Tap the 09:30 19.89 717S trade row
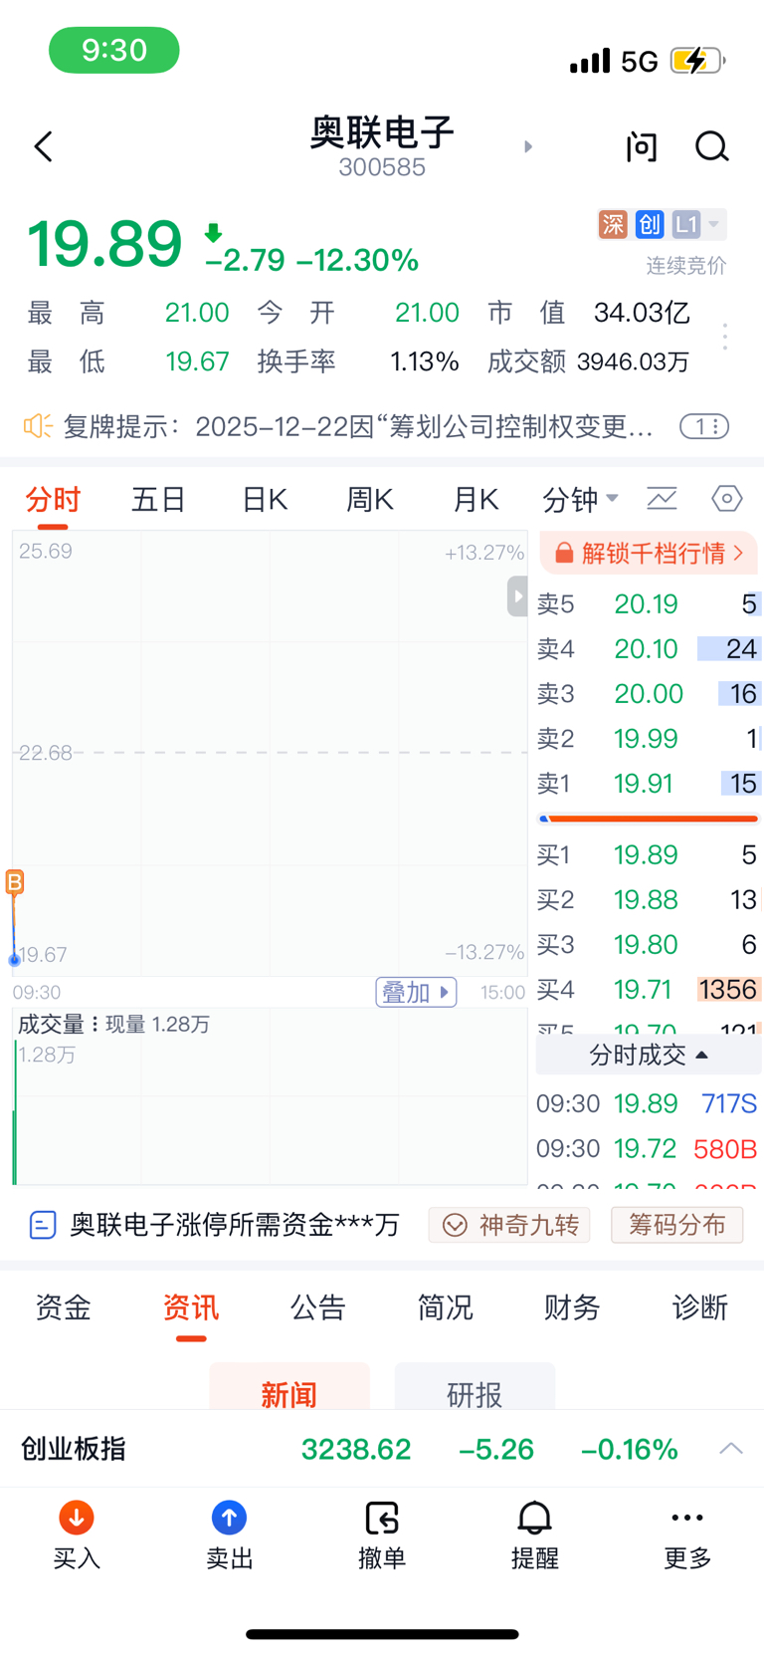This screenshot has height=1656, width=764. [x=649, y=1103]
